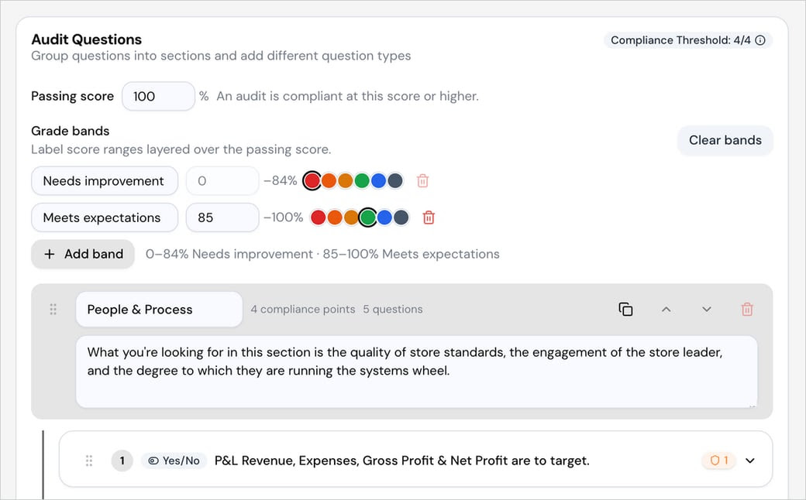
Task: Pick green for the Needs improvement band
Action: pyautogui.click(x=362, y=180)
